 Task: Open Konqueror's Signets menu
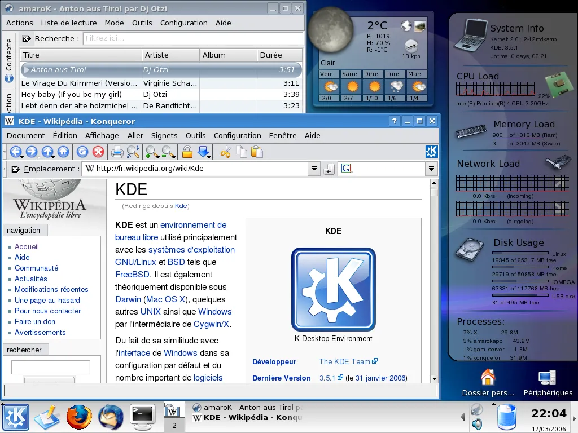[x=164, y=135]
